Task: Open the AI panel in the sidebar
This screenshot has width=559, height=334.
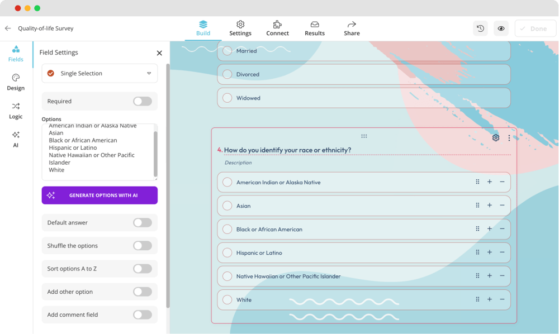Action: [x=16, y=139]
